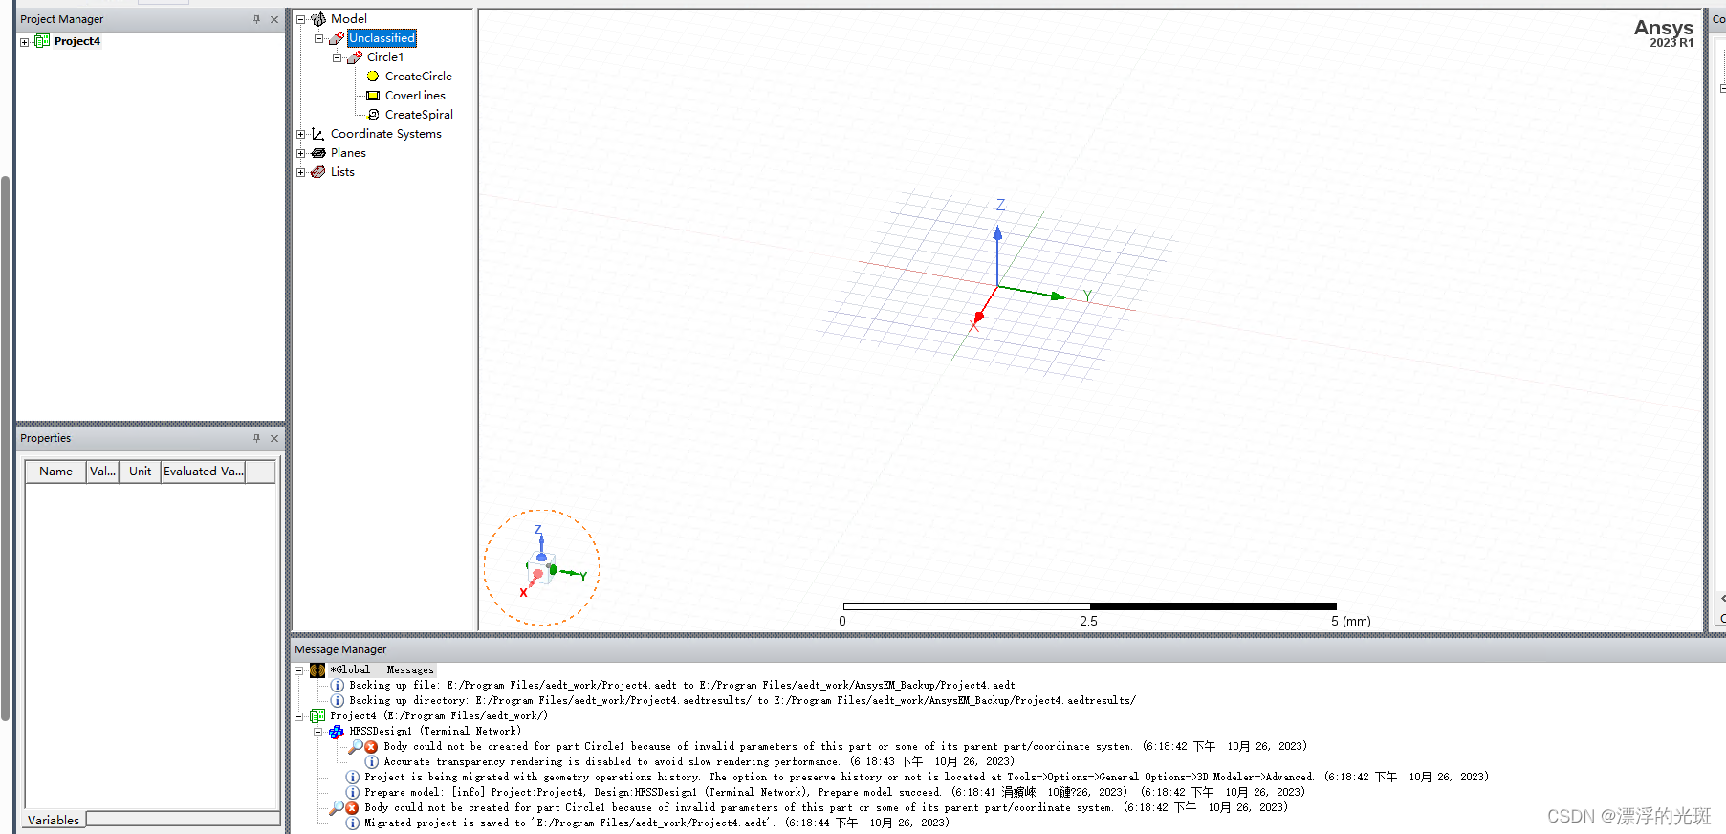This screenshot has height=834, width=1726.
Task: Select the Unclassified tree item
Action: (382, 38)
